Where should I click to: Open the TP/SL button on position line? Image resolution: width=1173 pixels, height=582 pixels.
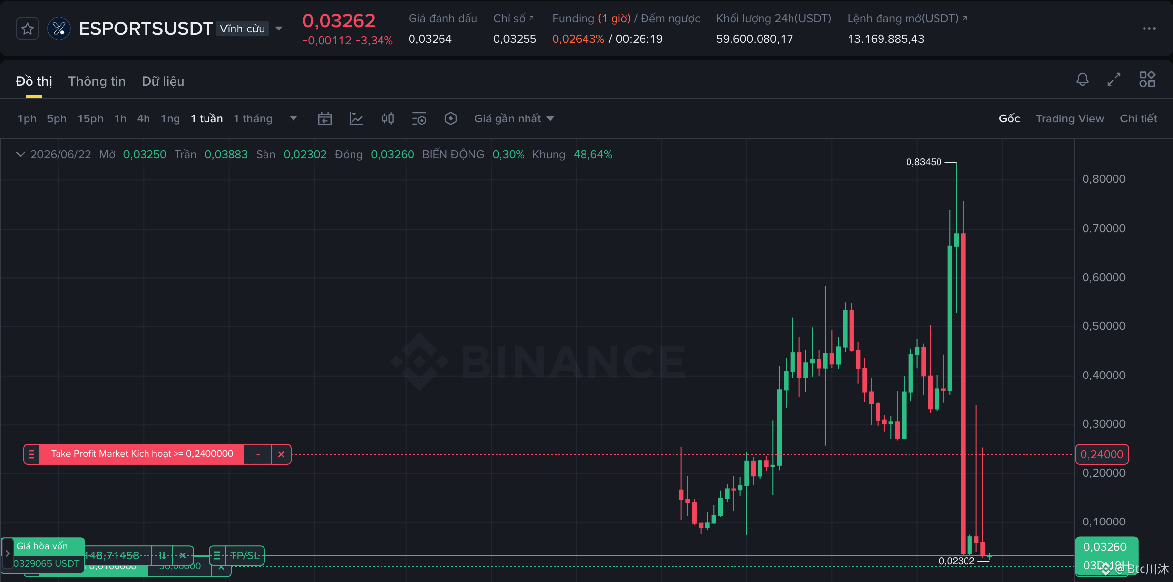(x=244, y=555)
